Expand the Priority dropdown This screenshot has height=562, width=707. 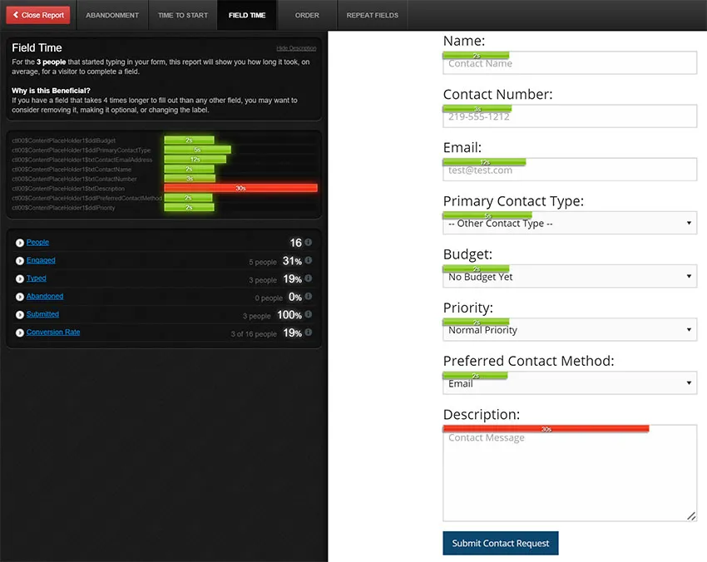pyautogui.click(x=570, y=330)
